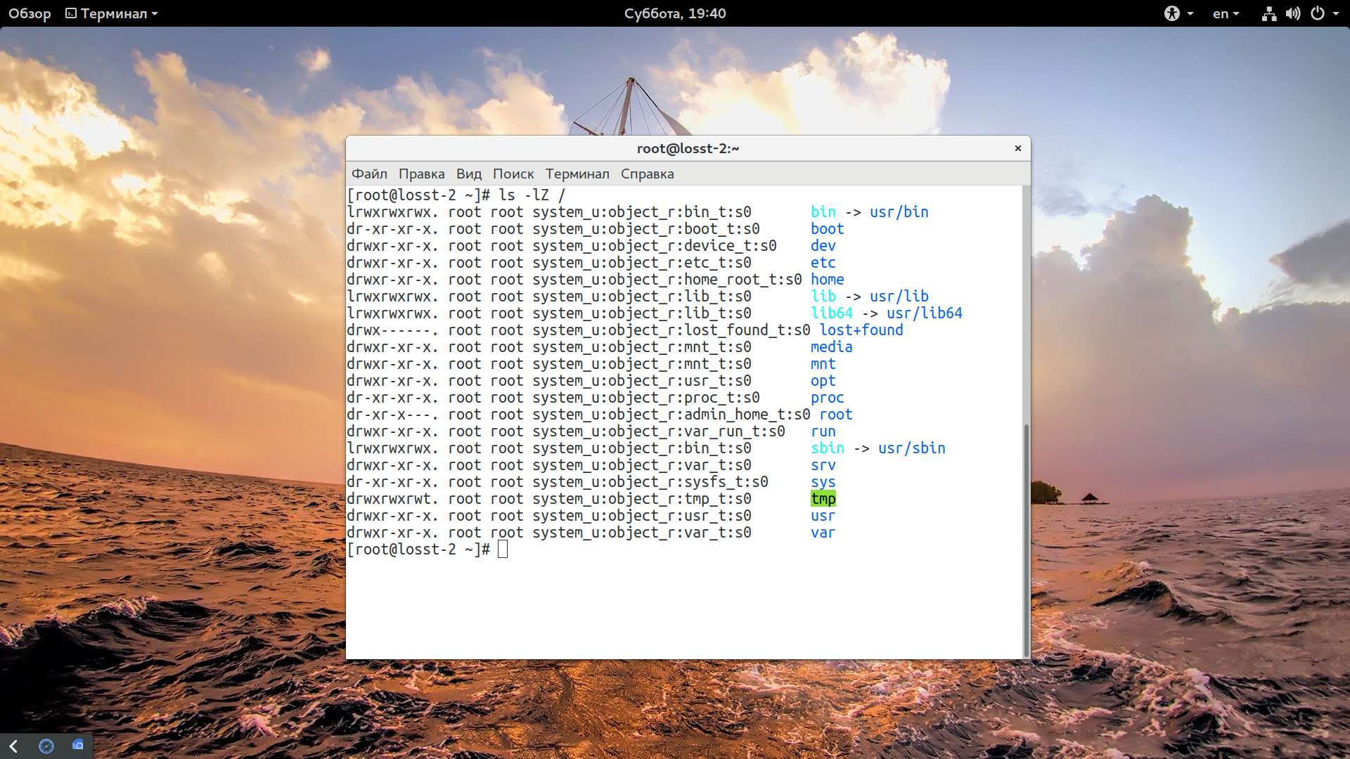The image size is (1350, 759).
Task: Click the 'system_u:object_r:boot_t:s0' context
Action: 646,229
